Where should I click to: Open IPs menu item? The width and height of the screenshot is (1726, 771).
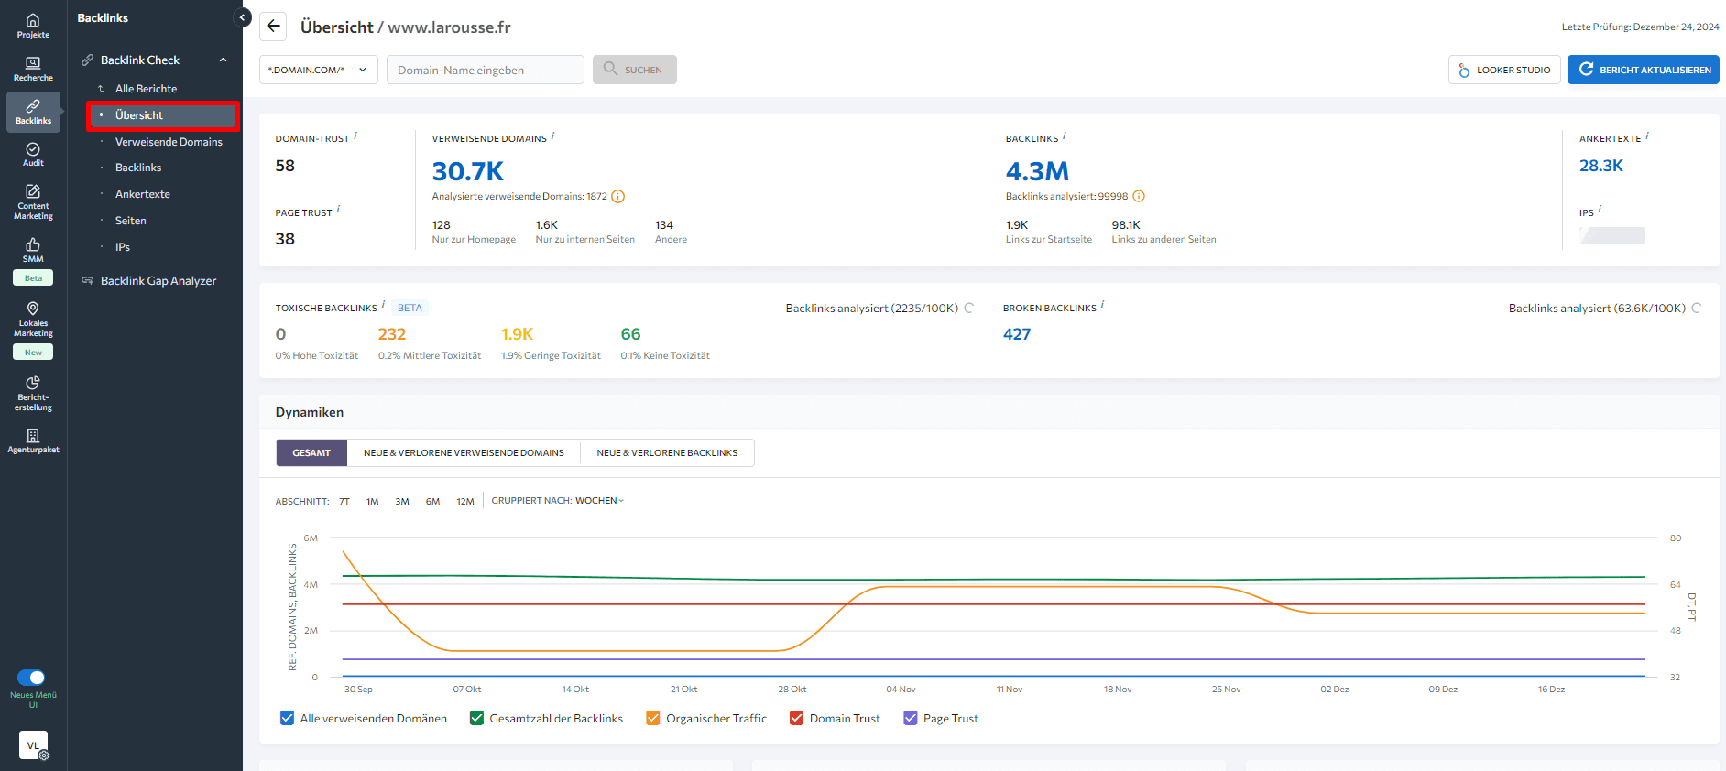click(123, 247)
